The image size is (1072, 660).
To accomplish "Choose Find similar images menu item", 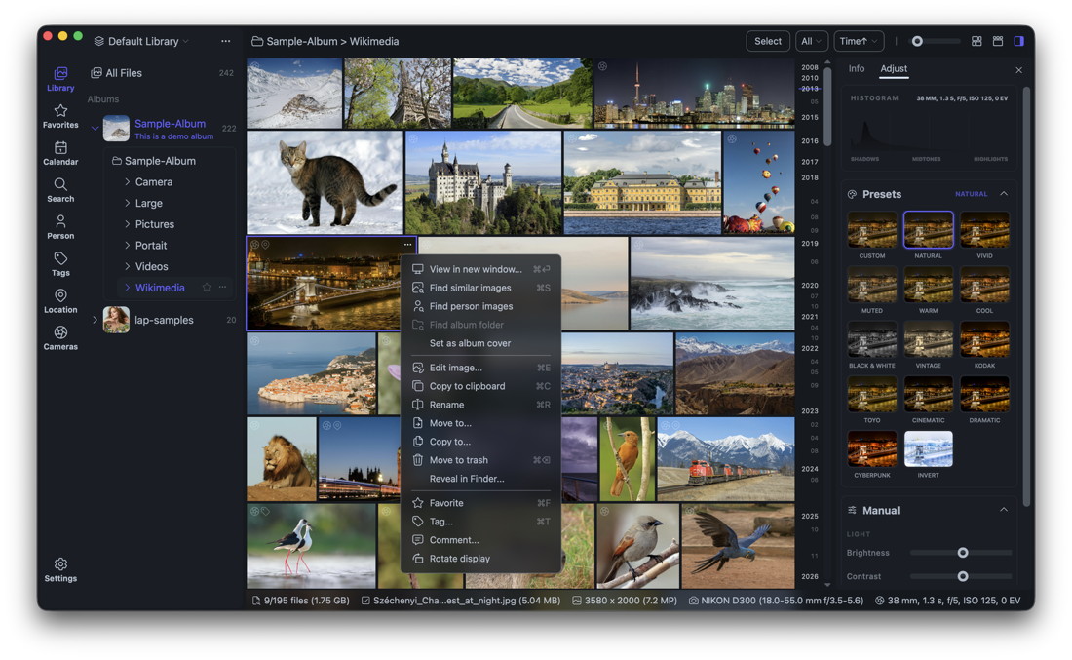I will 470,288.
